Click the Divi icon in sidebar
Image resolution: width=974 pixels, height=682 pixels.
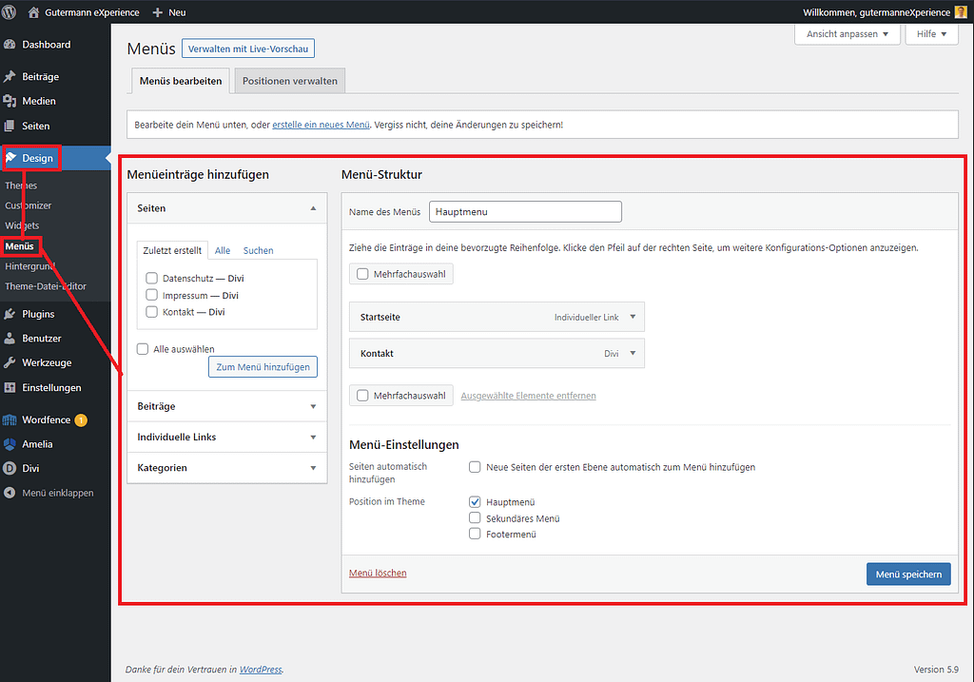[10, 468]
